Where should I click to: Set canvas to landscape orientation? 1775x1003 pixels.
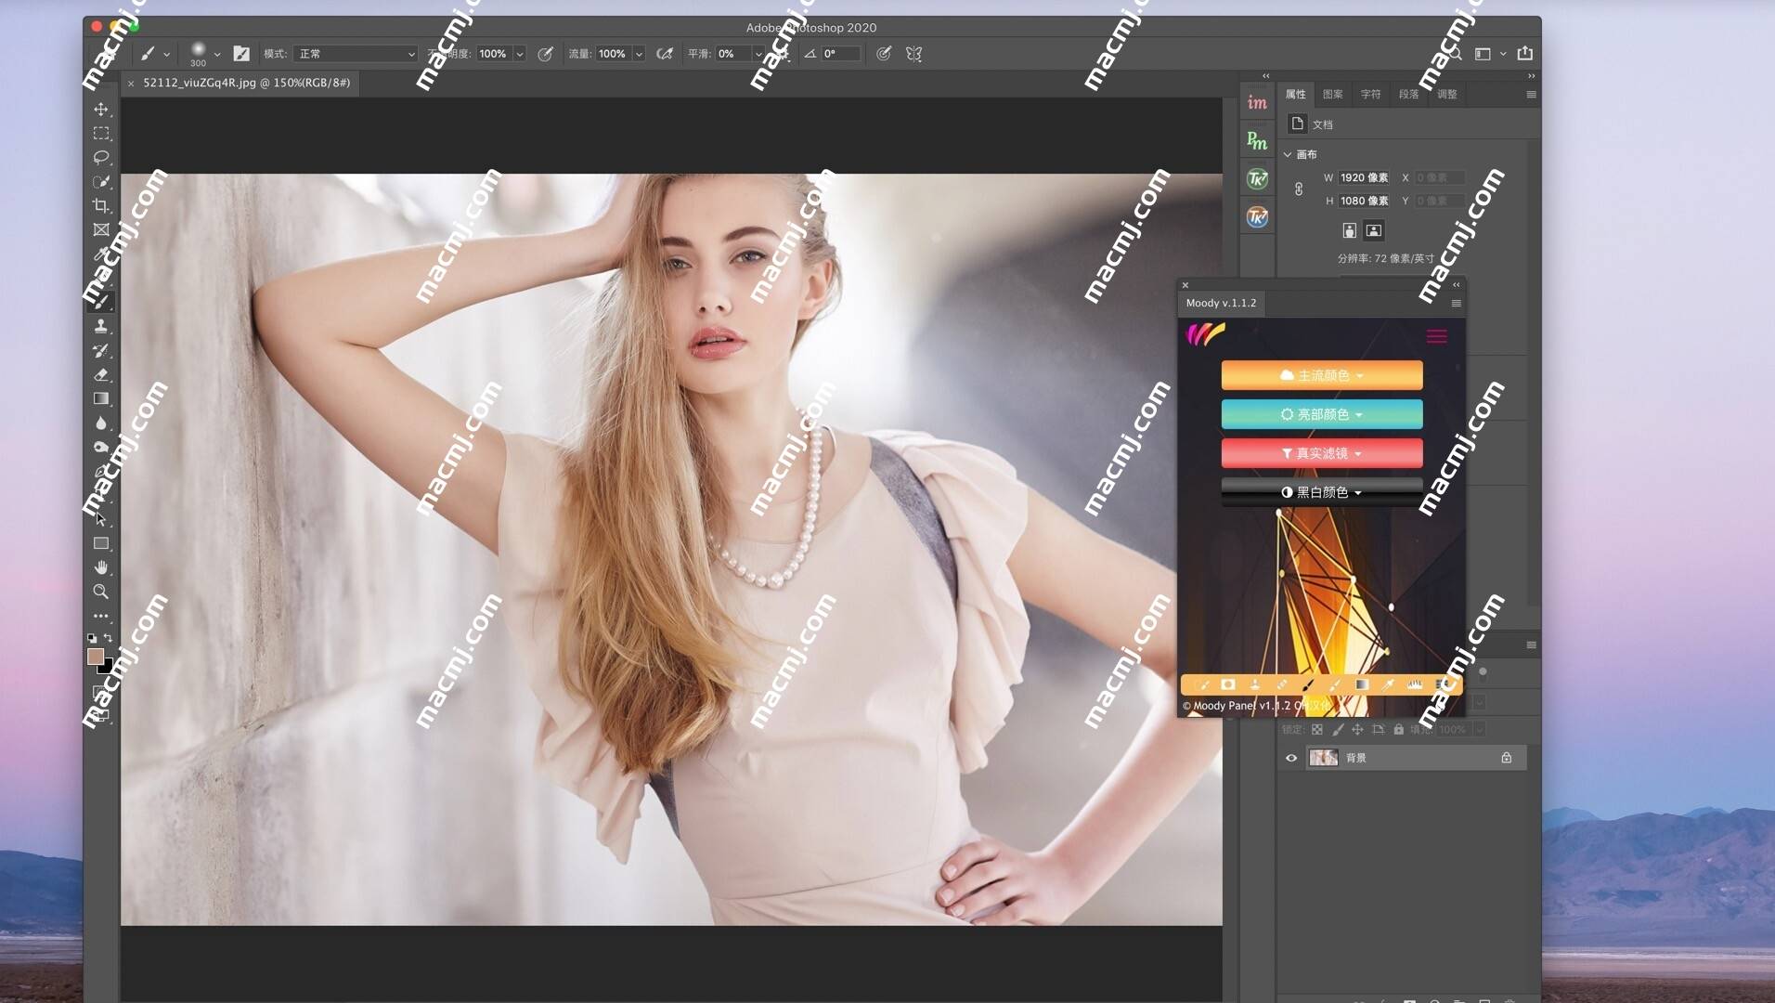point(1374,230)
